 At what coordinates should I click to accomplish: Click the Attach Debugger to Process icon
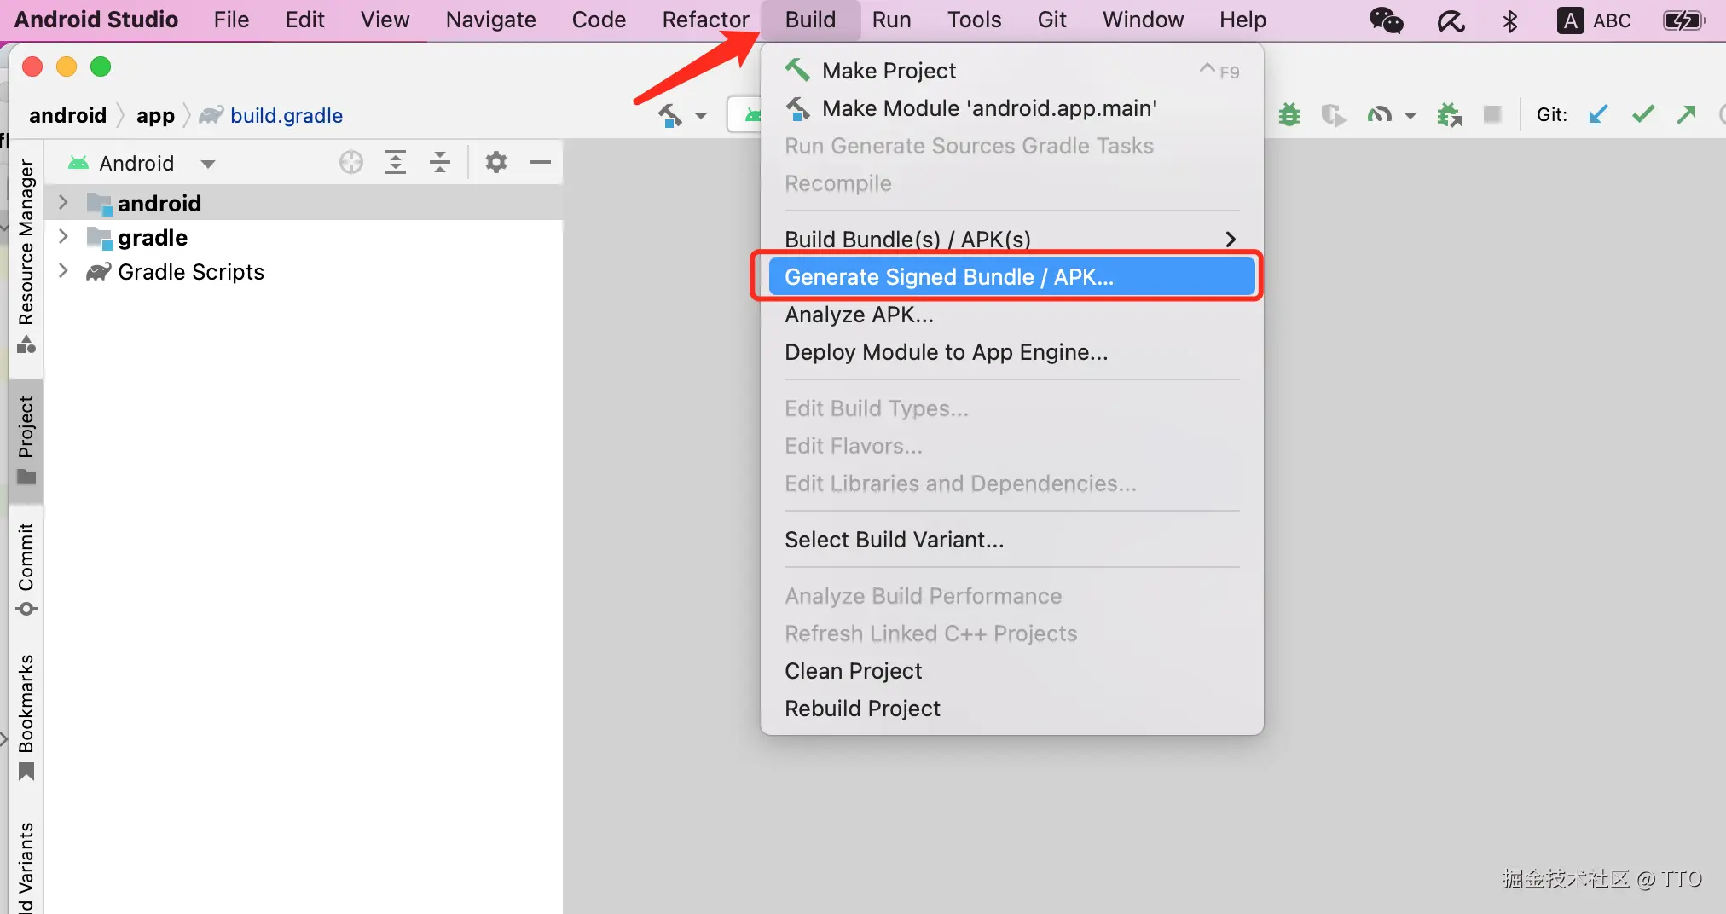click(x=1449, y=114)
